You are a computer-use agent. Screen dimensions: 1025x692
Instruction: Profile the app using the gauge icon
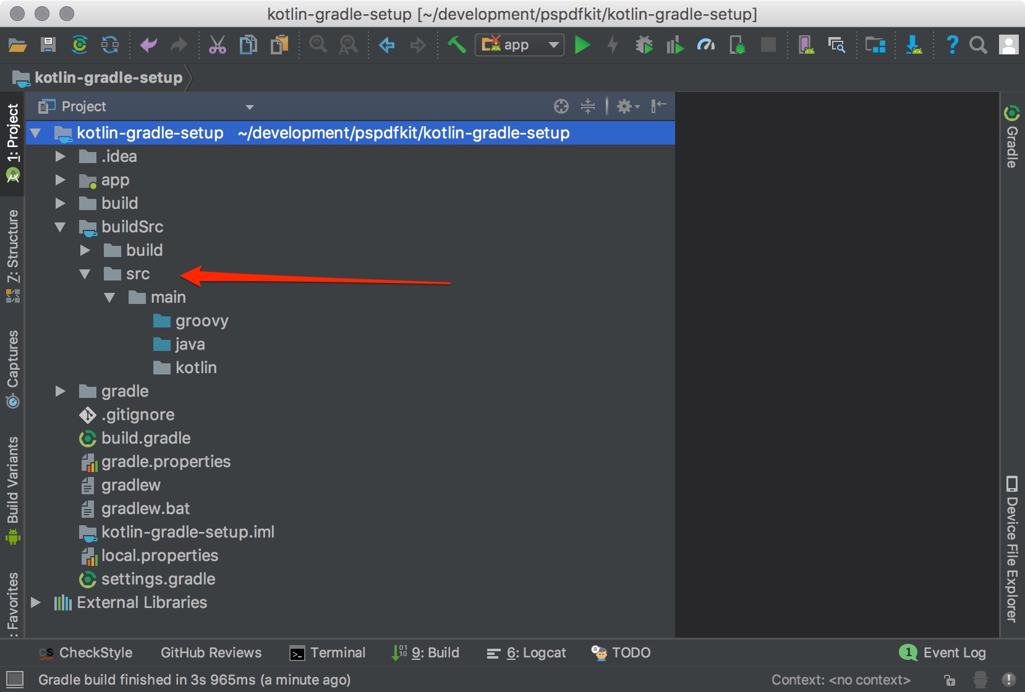[705, 44]
